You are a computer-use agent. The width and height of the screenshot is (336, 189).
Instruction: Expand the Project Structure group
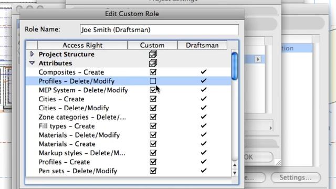click(32, 54)
